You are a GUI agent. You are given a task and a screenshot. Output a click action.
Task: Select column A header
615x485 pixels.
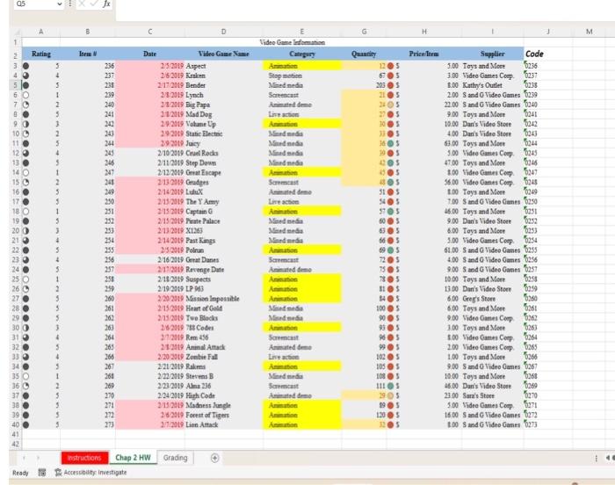pos(41,32)
